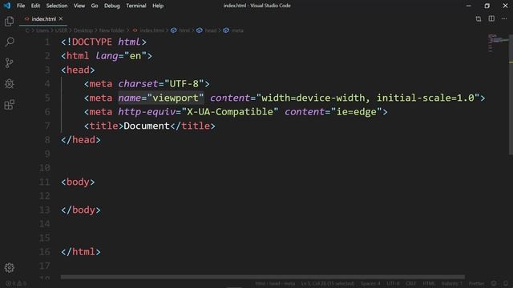
Task: Click the head symbol breadcrumb
Action: [207, 30]
